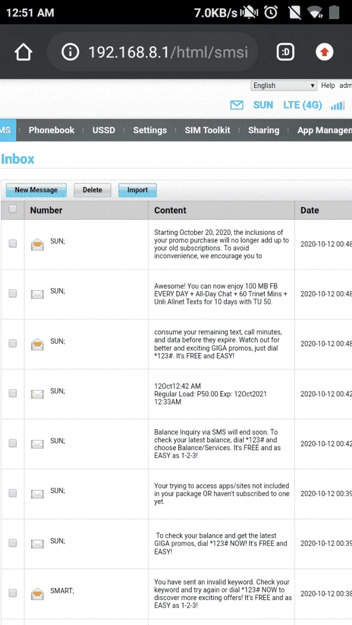
Task: Tick checkbox for check your balance GIGA message
Action: click(13, 543)
